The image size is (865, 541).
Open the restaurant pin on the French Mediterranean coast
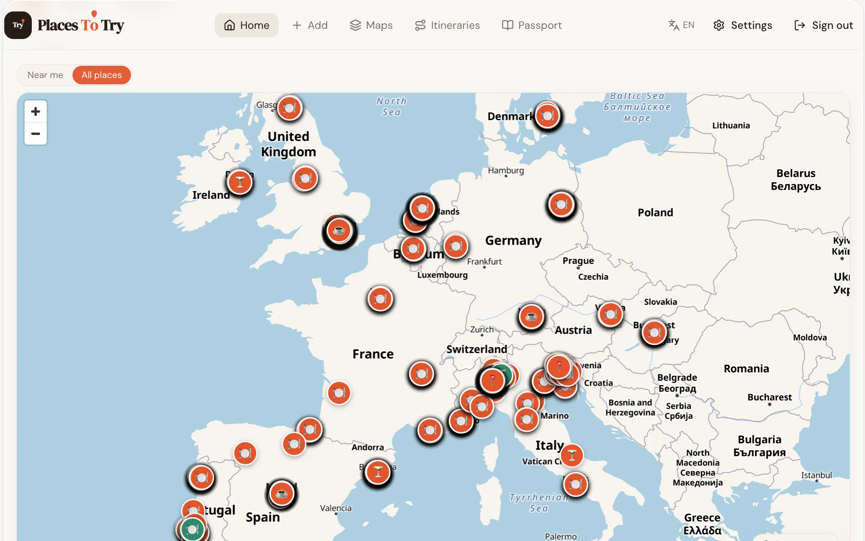click(x=430, y=430)
